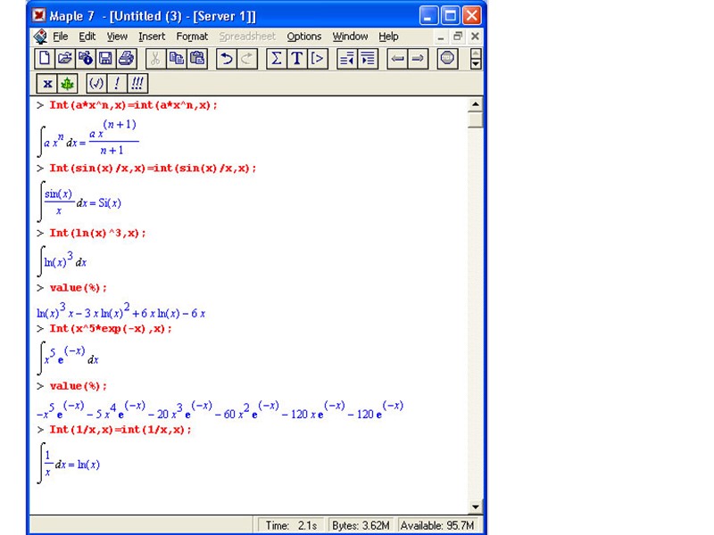Click the Redo arrow icon
The height and width of the screenshot is (535, 714).
coord(247,59)
